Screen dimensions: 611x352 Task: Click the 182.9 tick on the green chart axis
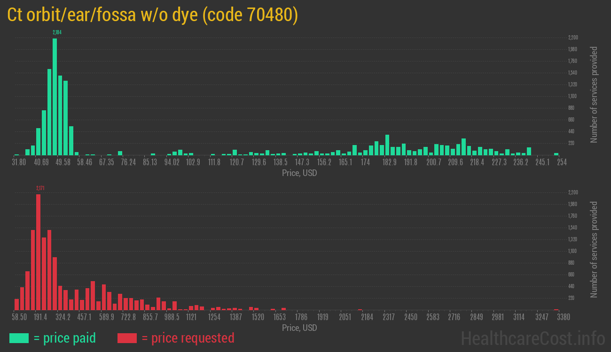(389, 162)
